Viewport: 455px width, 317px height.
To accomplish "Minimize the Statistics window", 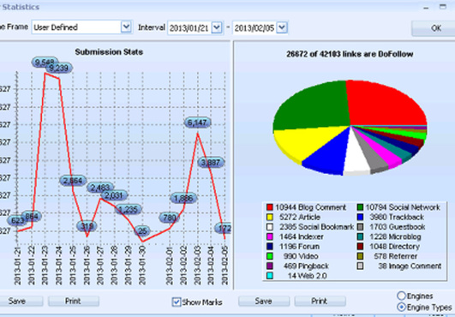I will [x=426, y=7].
